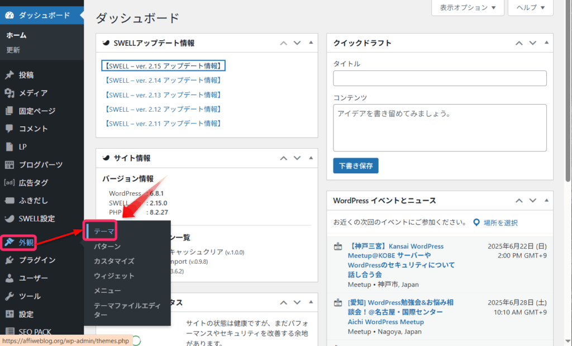Open SWELL ver. 2.11 アップデート情報 link
This screenshot has width=572, height=346.
tap(163, 124)
